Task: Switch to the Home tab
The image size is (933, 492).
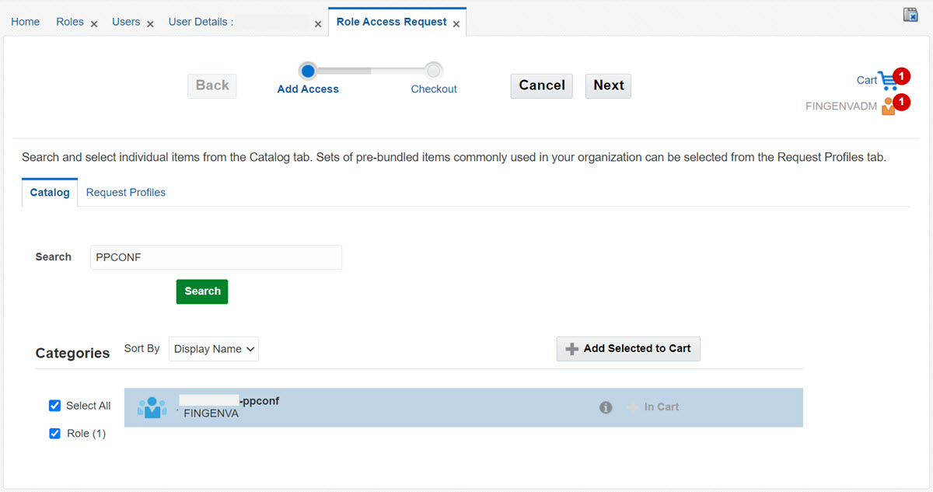Action: click(x=25, y=21)
